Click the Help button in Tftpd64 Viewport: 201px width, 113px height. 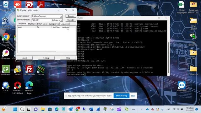point(68,58)
